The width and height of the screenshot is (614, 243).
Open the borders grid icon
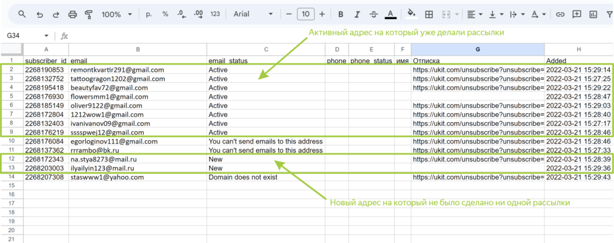[429, 14]
